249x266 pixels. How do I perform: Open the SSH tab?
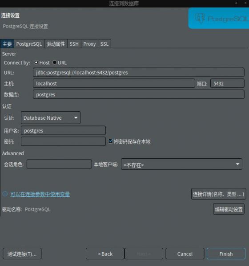(74, 44)
